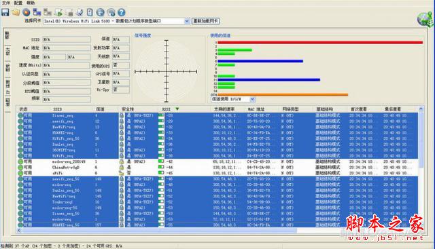Screen dimensions: 435x249
Task: Click the globe download toolbar icon
Action: [x=101, y=12]
